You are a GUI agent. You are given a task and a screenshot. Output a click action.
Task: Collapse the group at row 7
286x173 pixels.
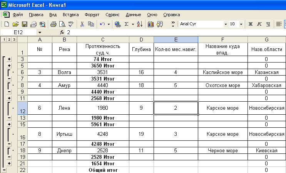pyautogui.click(x=9, y=79)
